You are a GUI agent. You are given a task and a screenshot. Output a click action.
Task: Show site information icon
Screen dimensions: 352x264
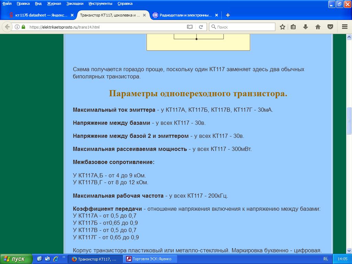coord(17,27)
